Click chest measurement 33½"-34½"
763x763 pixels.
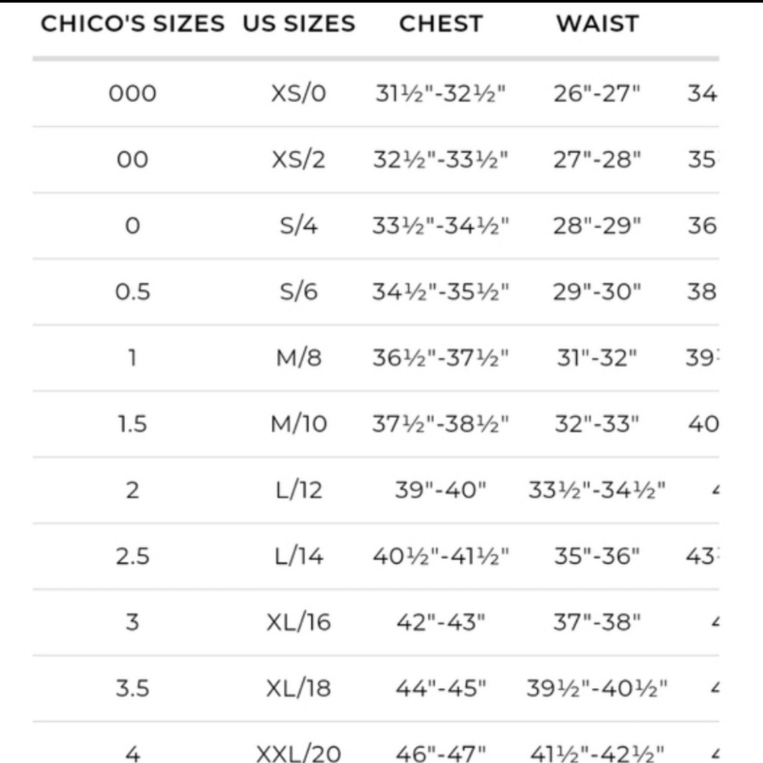(441, 226)
